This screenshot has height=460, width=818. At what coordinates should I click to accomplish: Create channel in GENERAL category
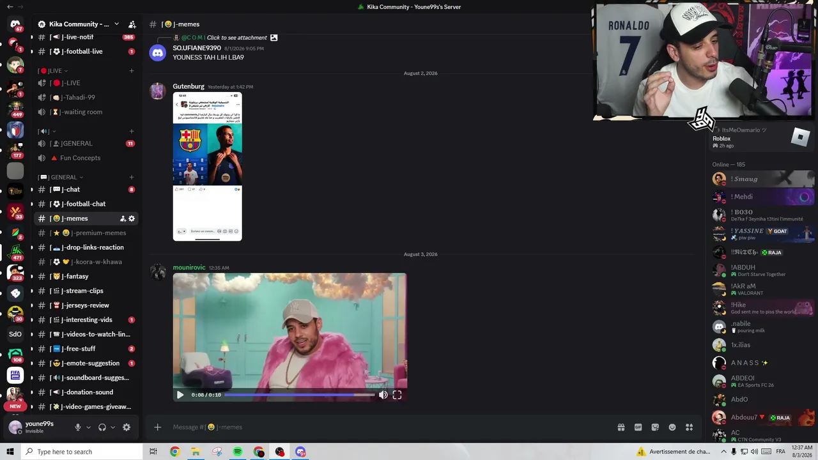tap(132, 178)
